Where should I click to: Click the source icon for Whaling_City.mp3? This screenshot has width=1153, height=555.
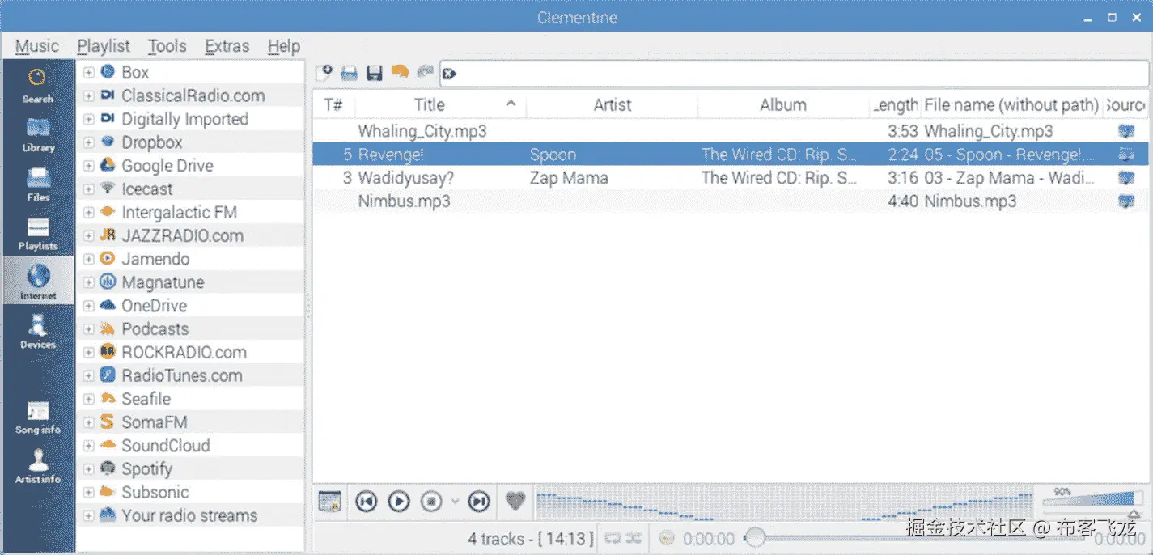point(1125,131)
